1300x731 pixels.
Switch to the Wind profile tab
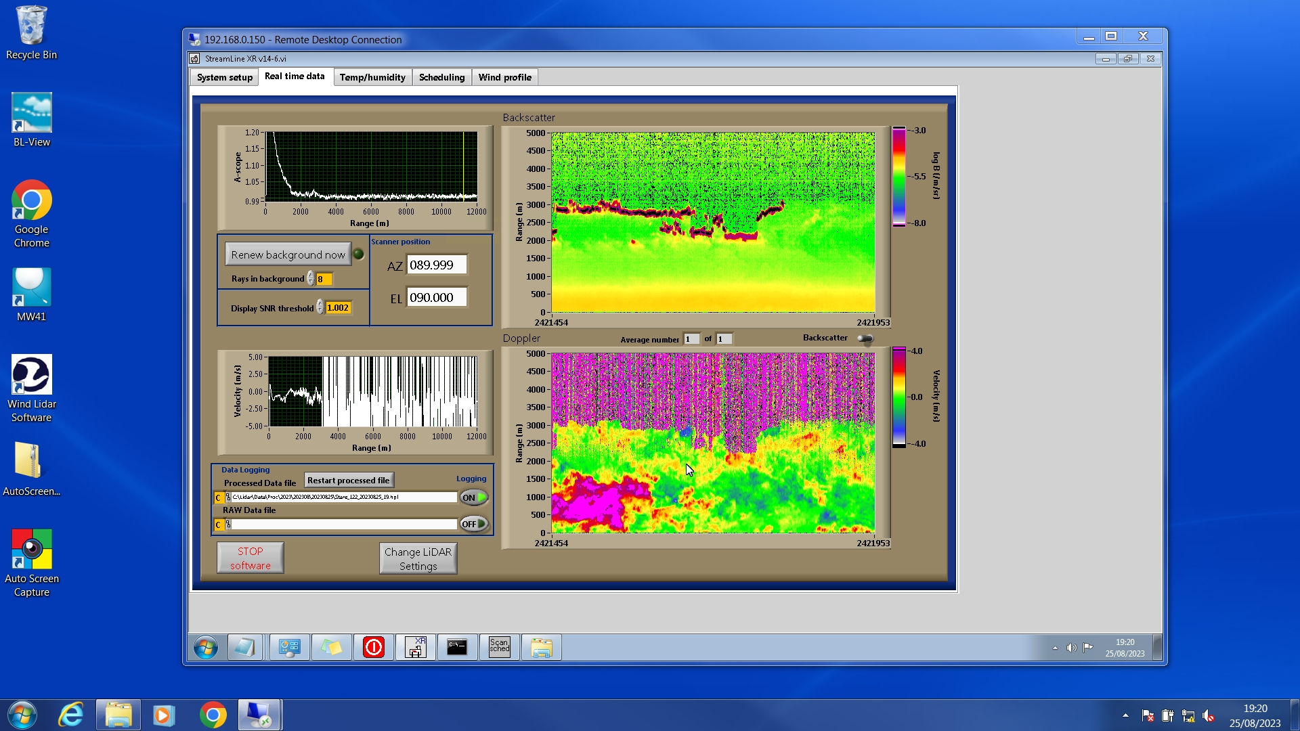point(504,77)
